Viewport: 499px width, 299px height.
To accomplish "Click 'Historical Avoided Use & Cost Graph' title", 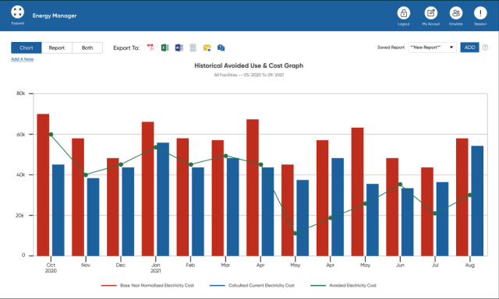I will tap(249, 65).
